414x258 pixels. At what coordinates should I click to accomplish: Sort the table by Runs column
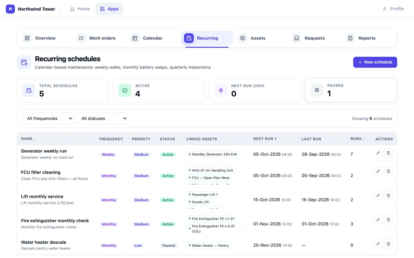(x=357, y=139)
